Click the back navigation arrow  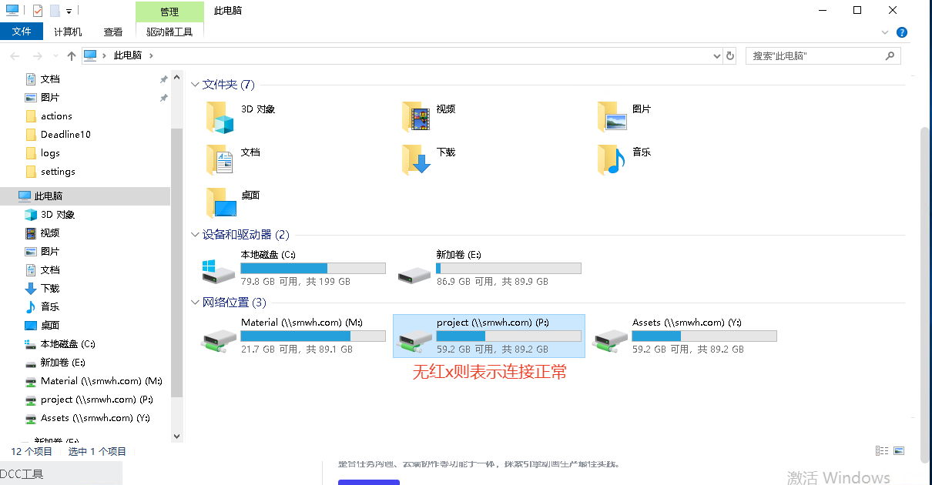(15, 55)
